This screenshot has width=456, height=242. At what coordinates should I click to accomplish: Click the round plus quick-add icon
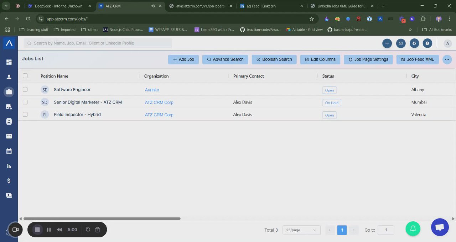point(387,43)
